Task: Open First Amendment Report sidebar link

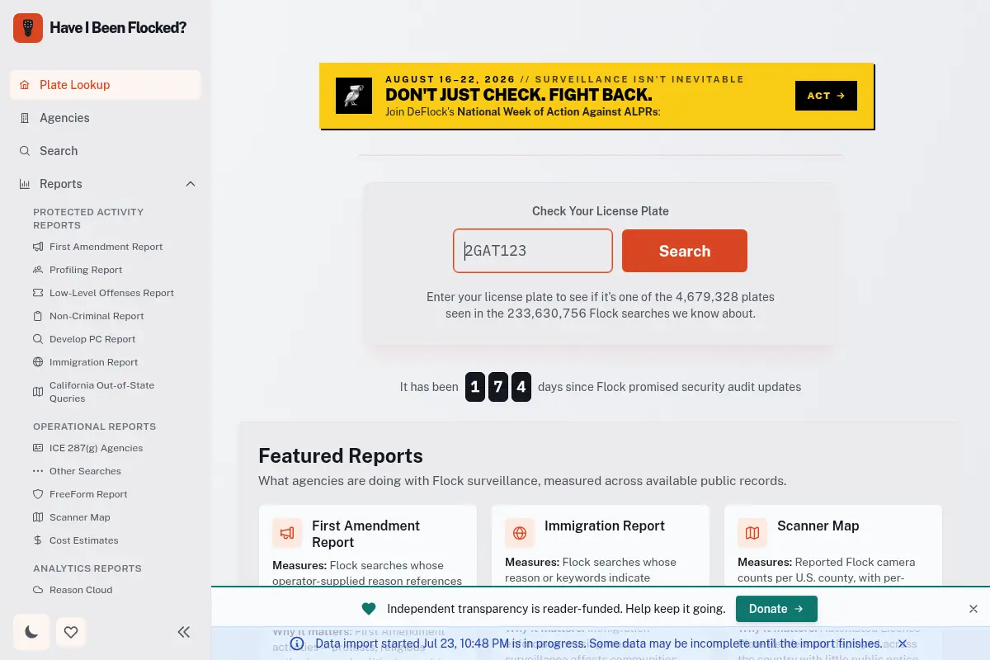Action: point(106,247)
